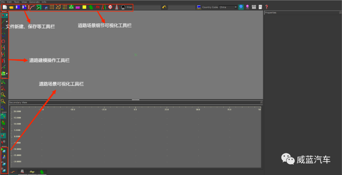Select the green terrain triangle tool

3,74
